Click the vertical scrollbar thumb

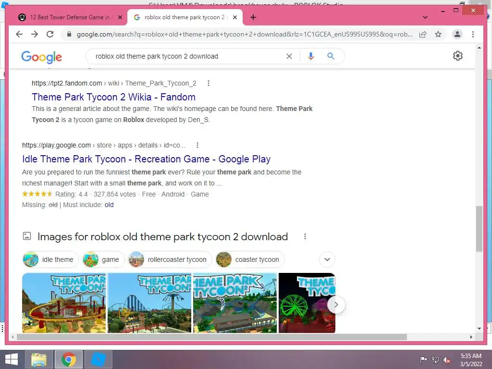pos(479,229)
